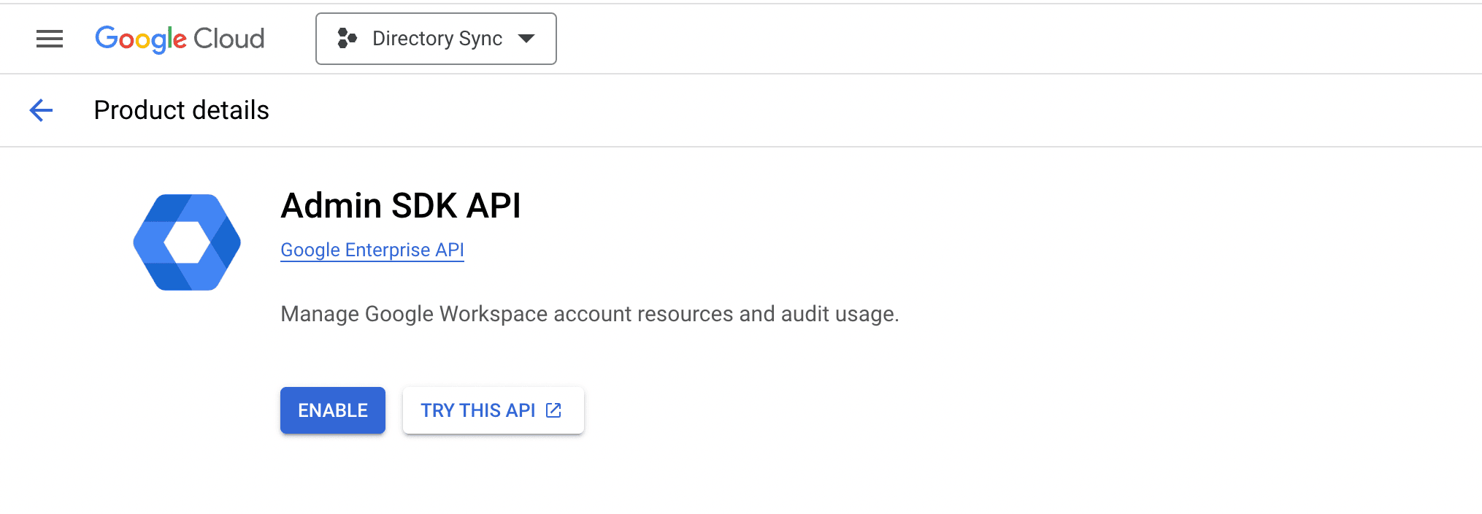
Task: Expand the arrow beside Directory Sync
Action: (526, 39)
